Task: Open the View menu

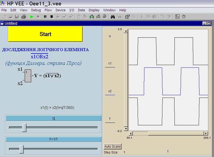Action: pyautogui.click(x=24, y=10)
